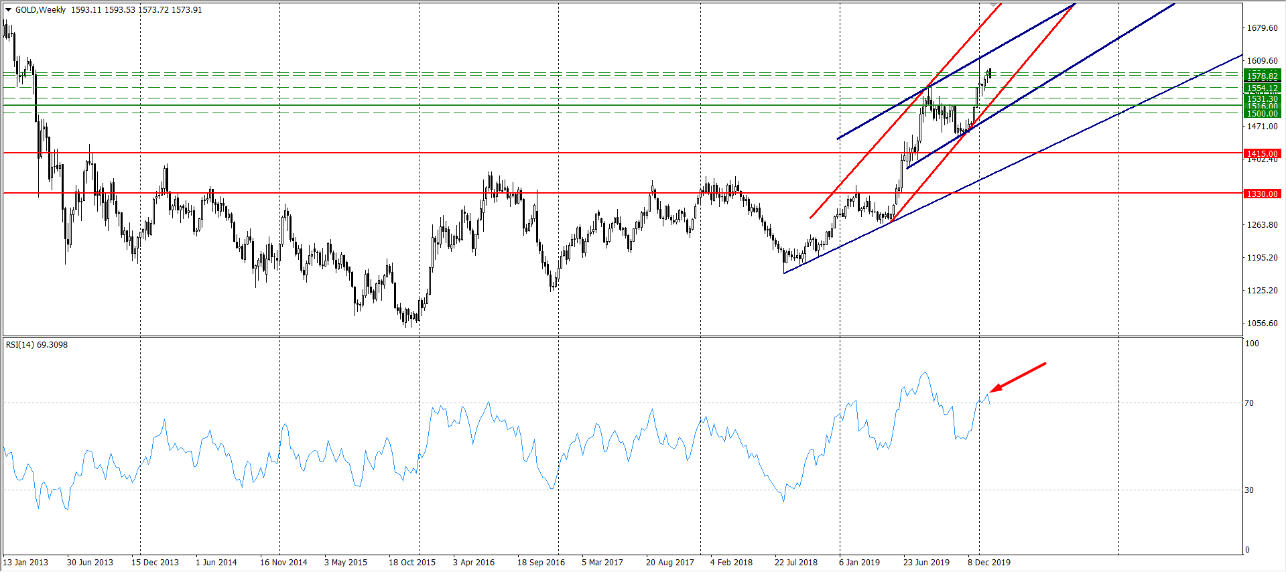This screenshot has height=572, width=1286.
Task: Click the GOLD,Weekly chart title text
Action: pyautogui.click(x=40, y=10)
